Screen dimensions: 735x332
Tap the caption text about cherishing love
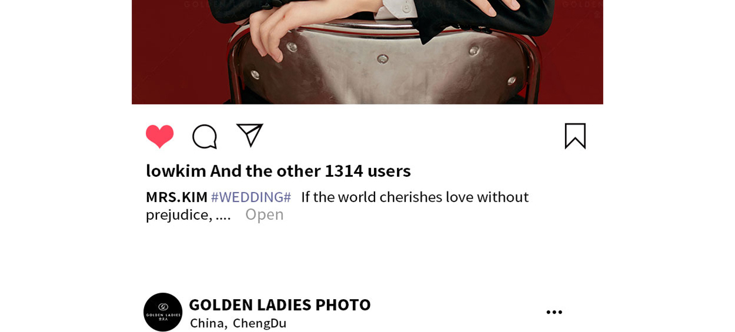coord(415,197)
